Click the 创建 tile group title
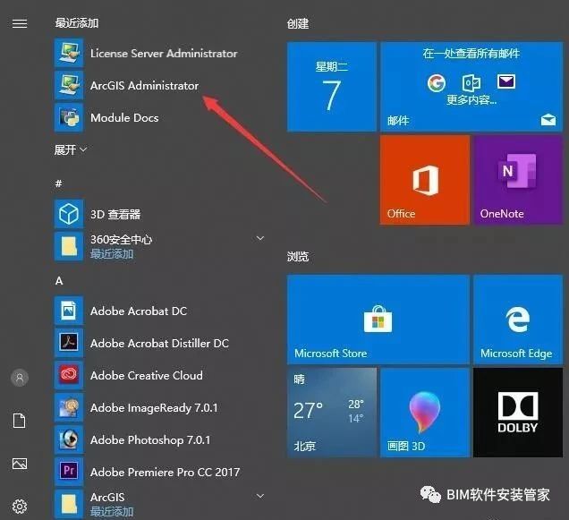Viewport: 569px width, 520px height. point(298,24)
